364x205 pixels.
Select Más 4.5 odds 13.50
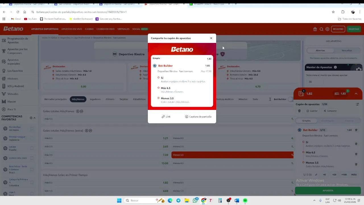106,163
